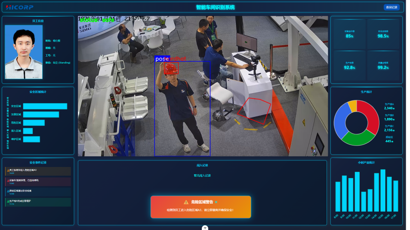Click the blue icon on 质检区域 safety check event
The width and height of the screenshot is (410, 230).
coord(8,191)
